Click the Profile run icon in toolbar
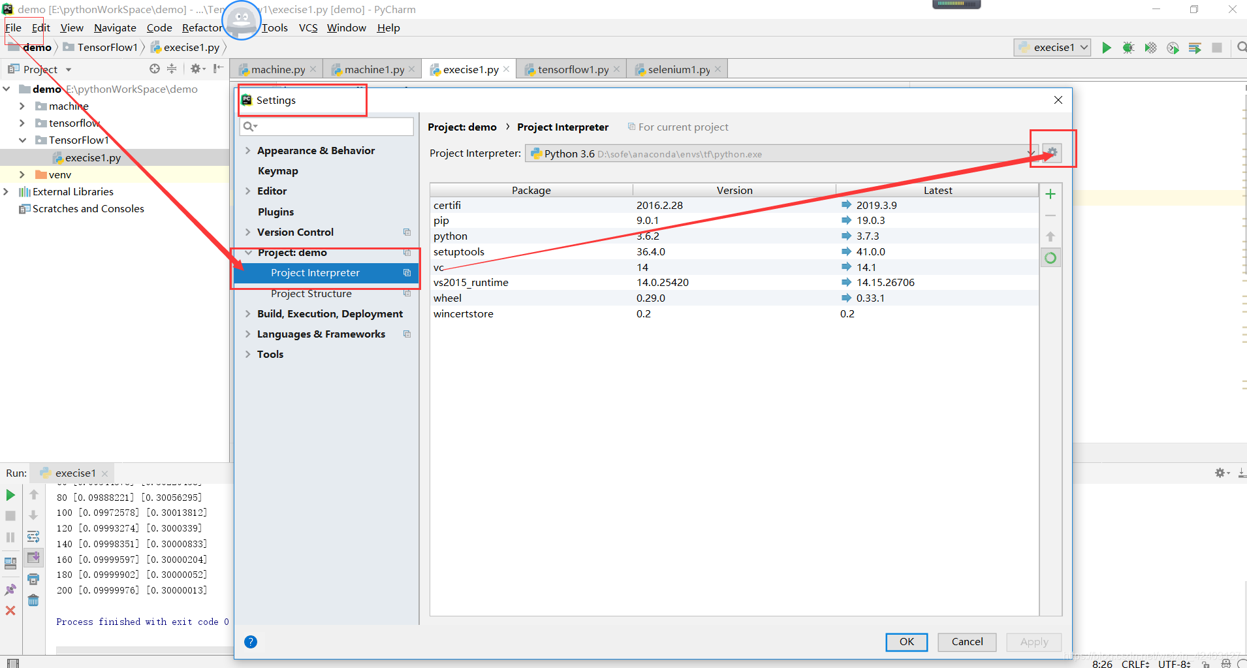The image size is (1247, 668). click(x=1173, y=48)
